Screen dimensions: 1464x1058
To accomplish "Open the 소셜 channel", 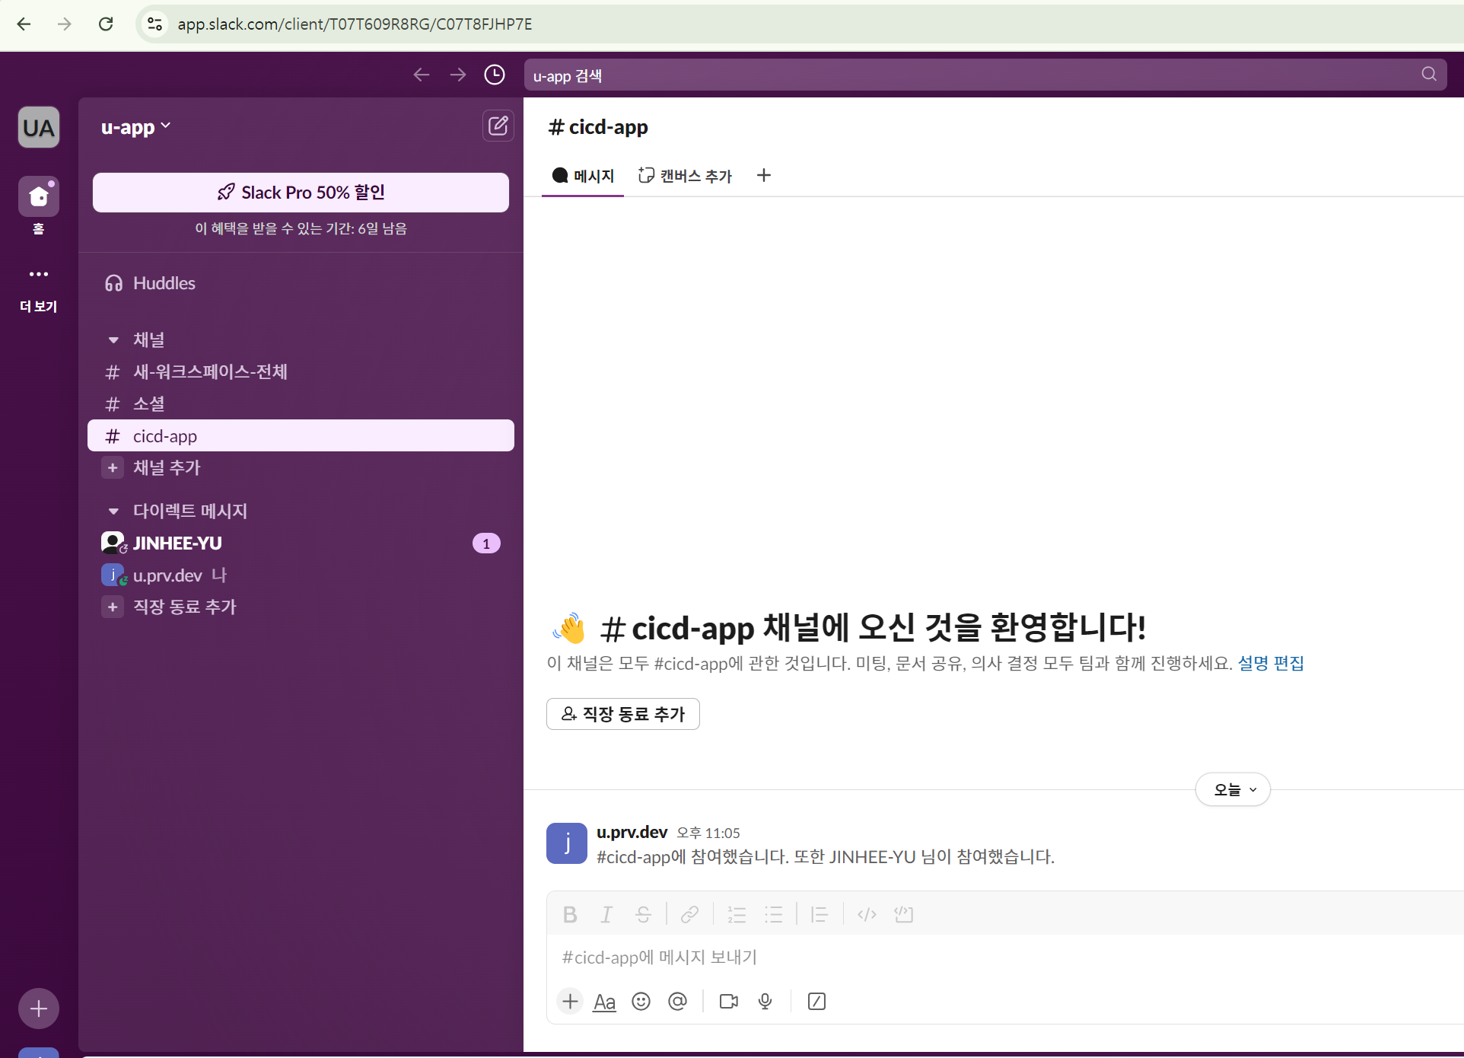I will coord(301,404).
